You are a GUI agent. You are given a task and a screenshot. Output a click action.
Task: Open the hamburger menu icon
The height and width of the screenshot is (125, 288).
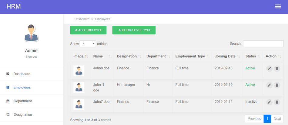pos(278,7)
